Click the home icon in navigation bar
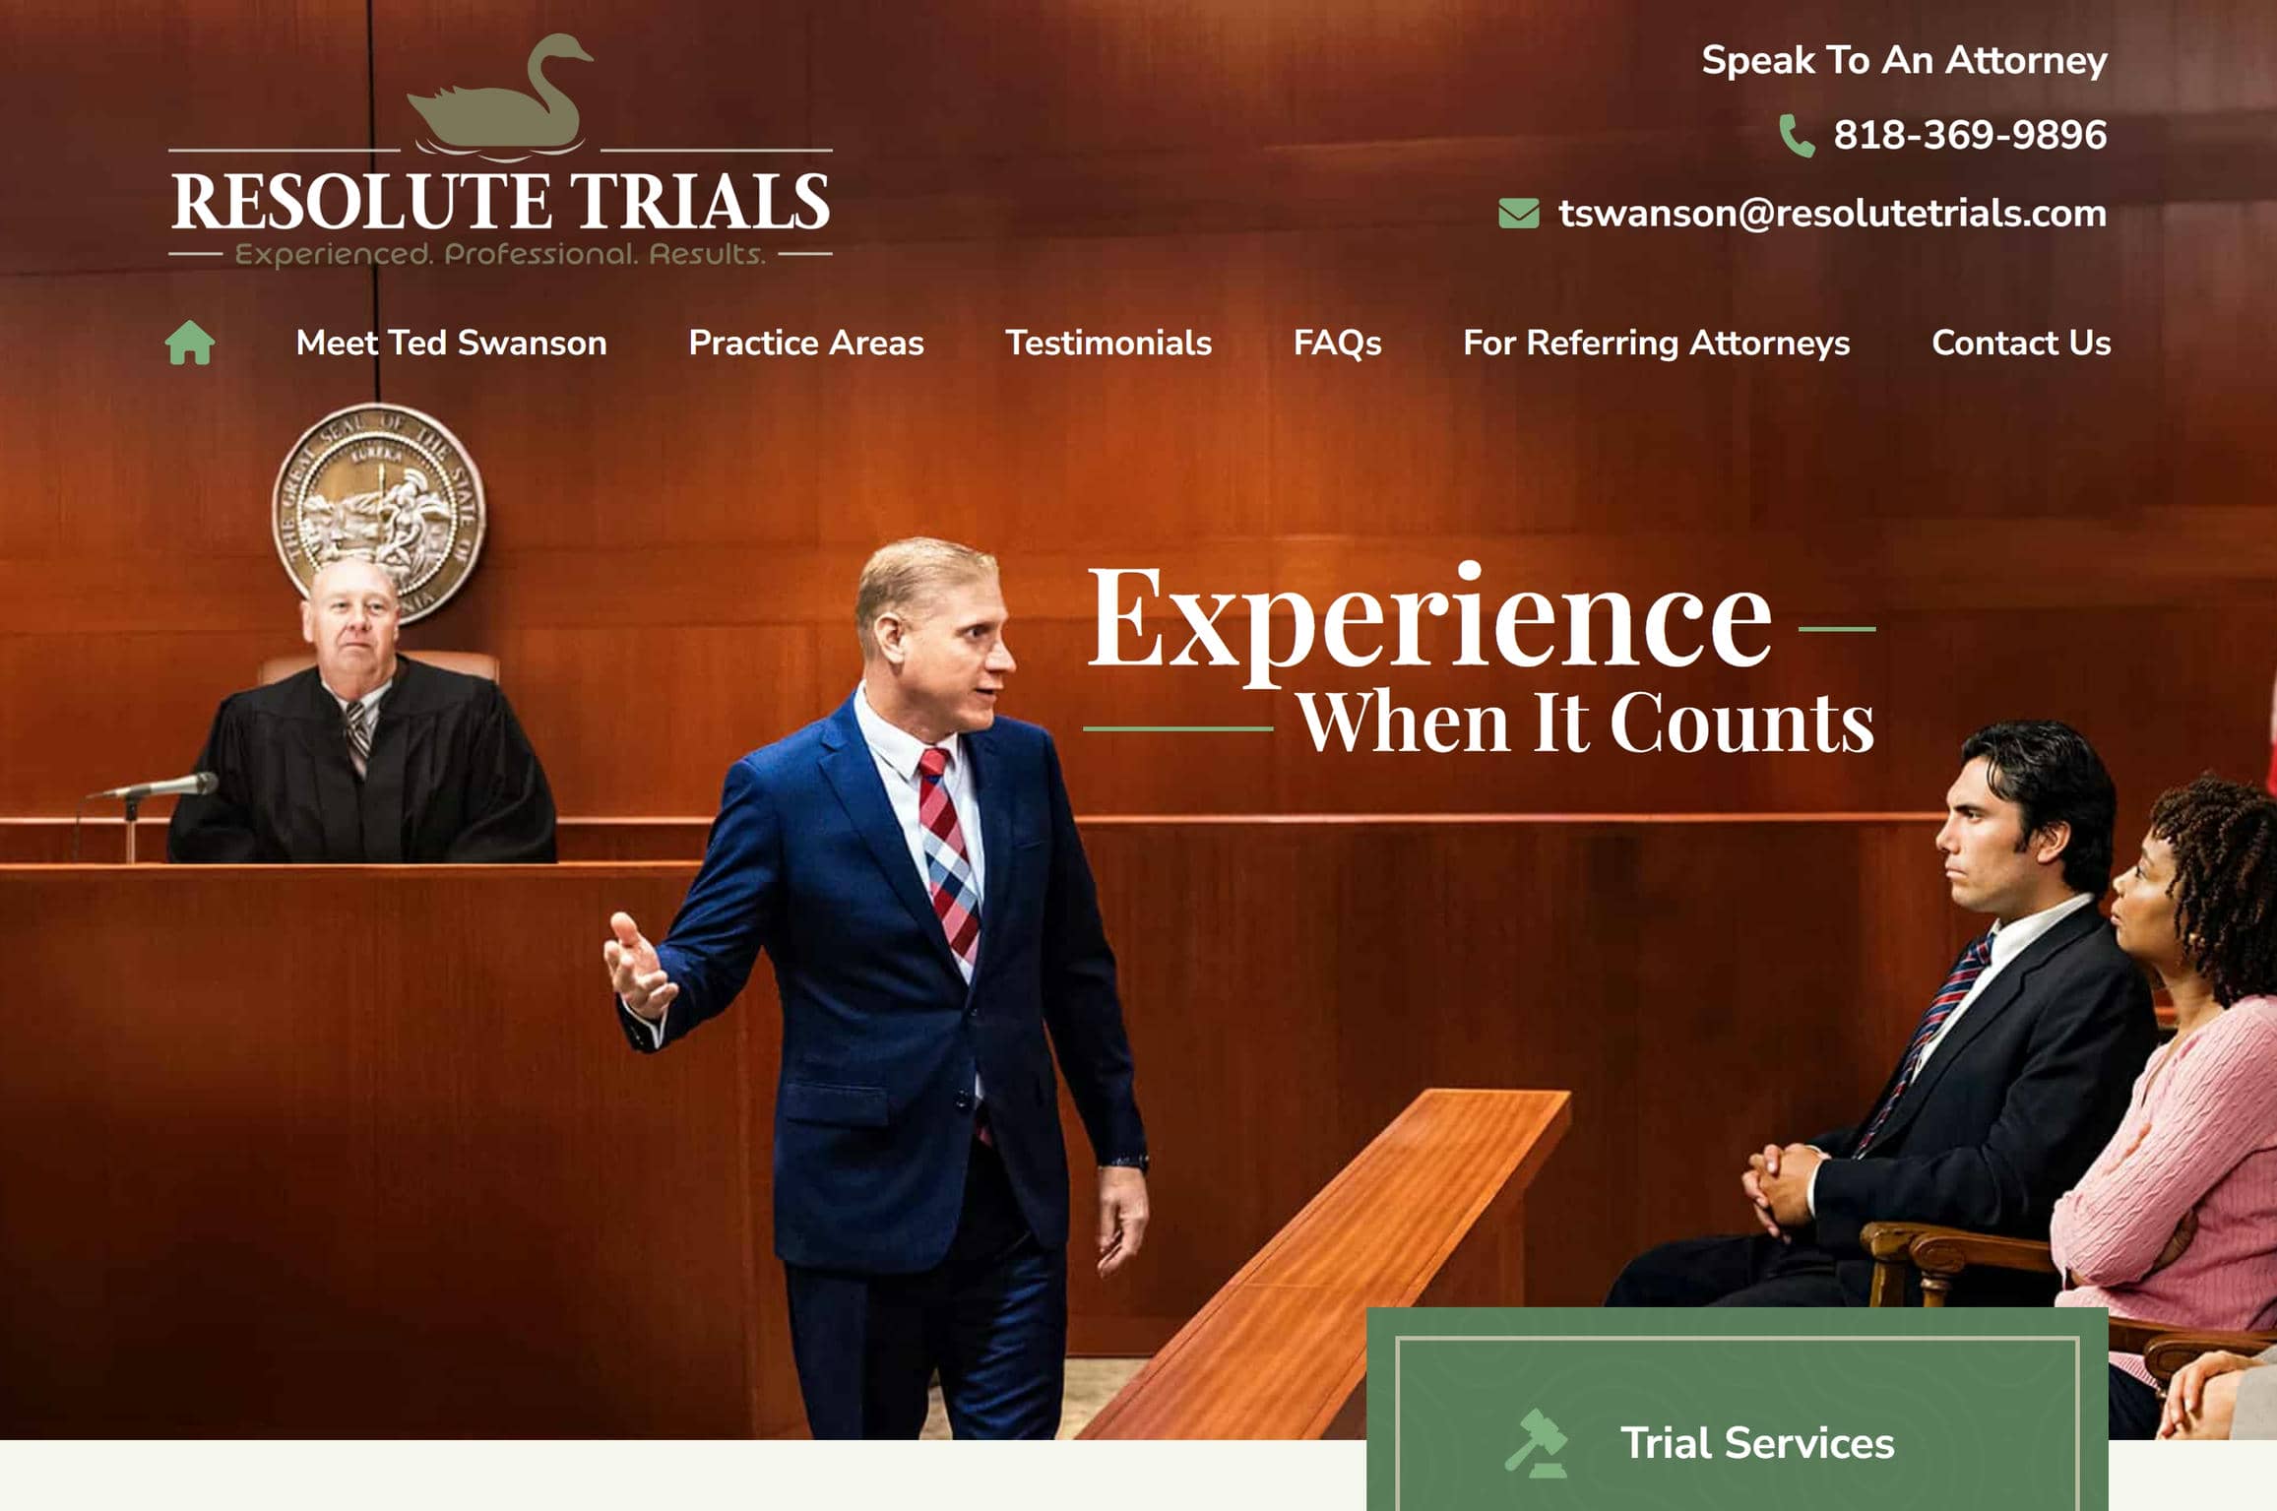Viewport: 2277px width, 1511px height. point(192,344)
